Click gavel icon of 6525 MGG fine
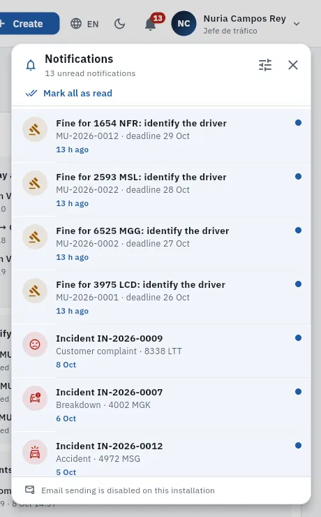Viewport: 321px width, 517px height. tap(35, 237)
